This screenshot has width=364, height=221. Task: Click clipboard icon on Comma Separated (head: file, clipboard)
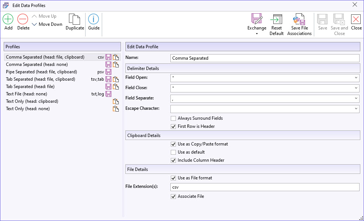(x=116, y=57)
